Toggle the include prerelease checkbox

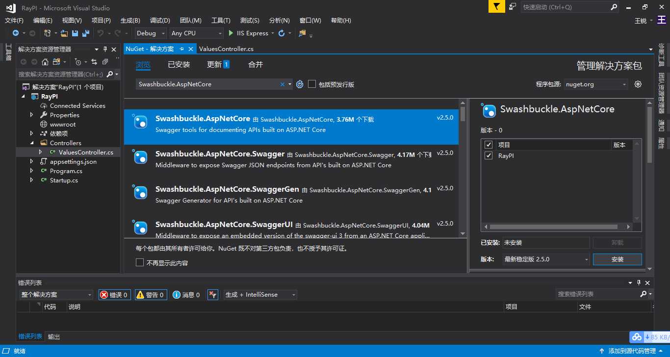pyautogui.click(x=312, y=84)
